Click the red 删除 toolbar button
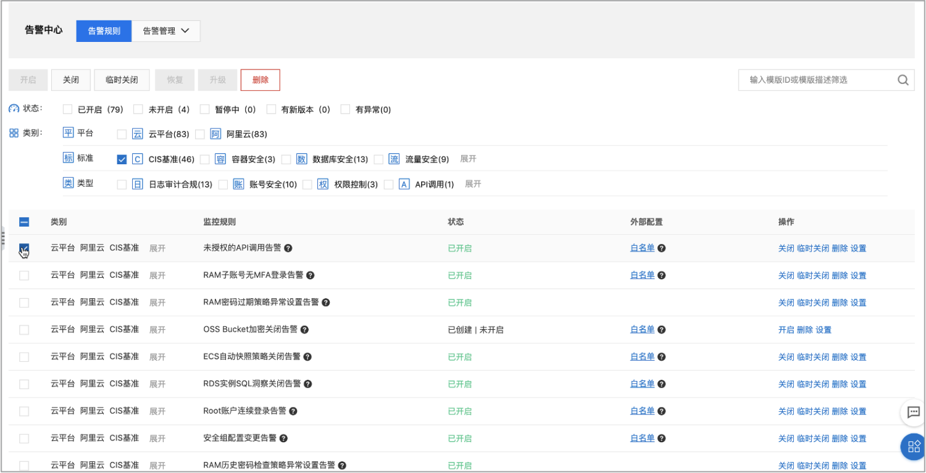 pyautogui.click(x=261, y=80)
